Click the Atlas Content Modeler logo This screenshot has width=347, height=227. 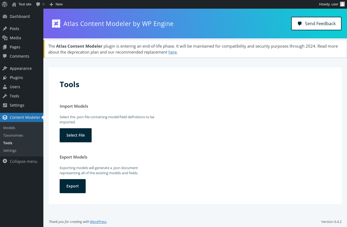56,24
